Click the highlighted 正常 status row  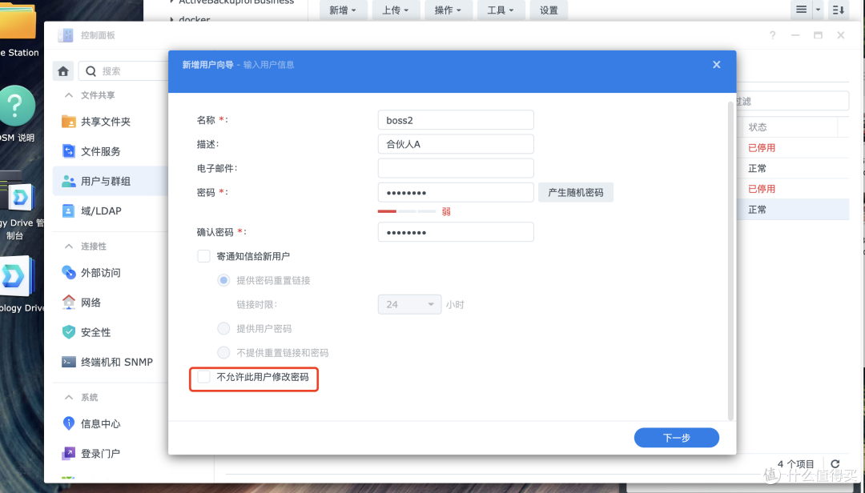pos(793,210)
